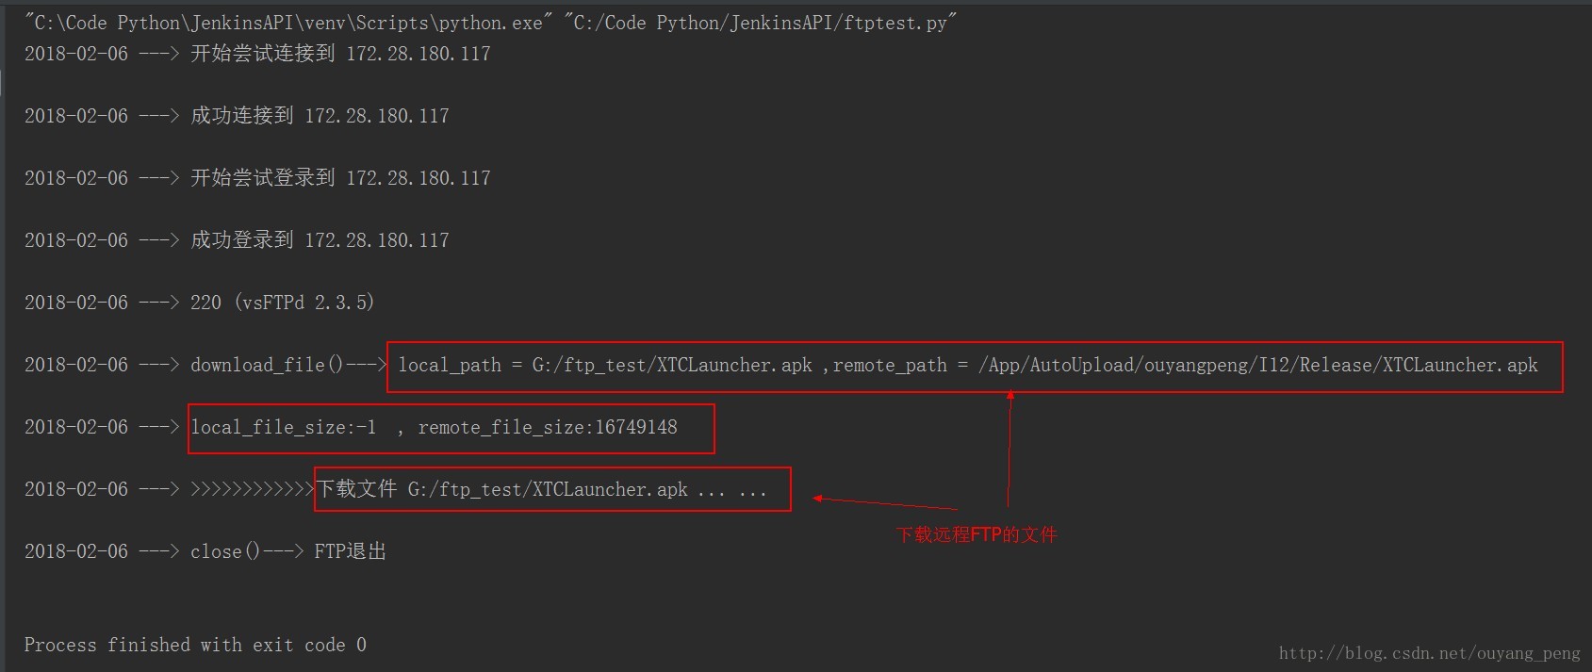Click the 'close()---> FTP退出' log line
The image size is (1592, 672).
(287, 551)
